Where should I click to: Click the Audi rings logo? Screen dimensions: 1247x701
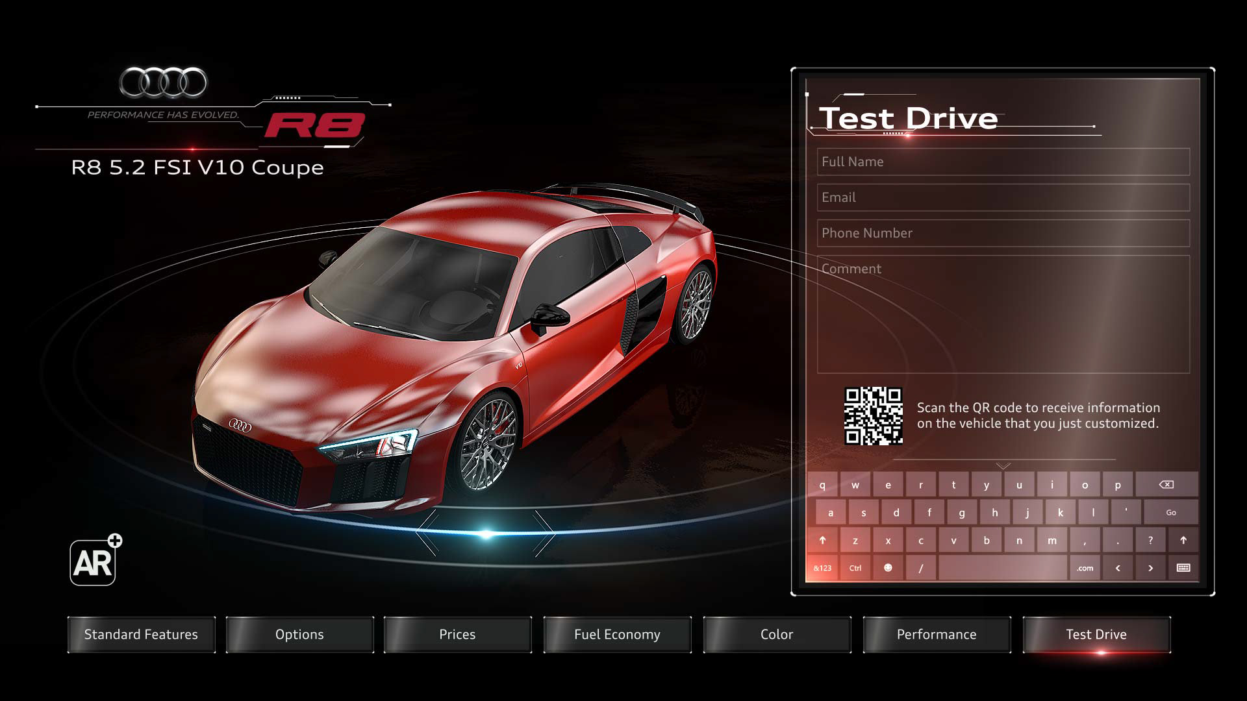(163, 82)
